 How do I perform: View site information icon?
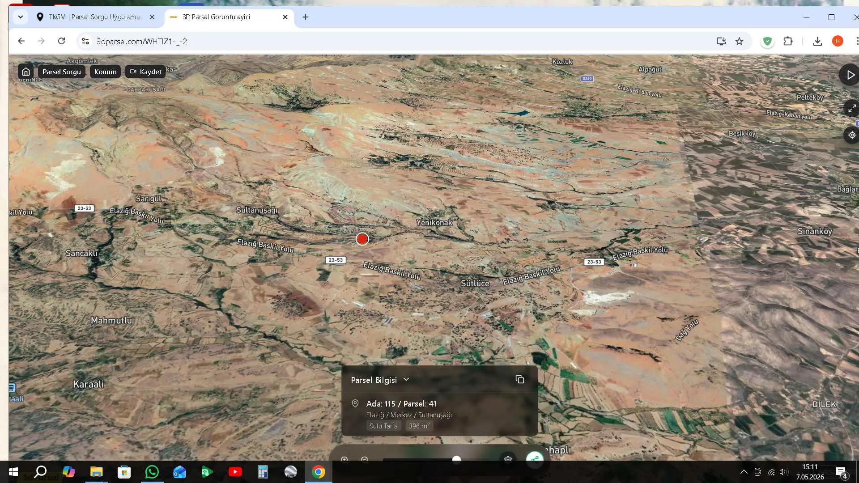(85, 41)
